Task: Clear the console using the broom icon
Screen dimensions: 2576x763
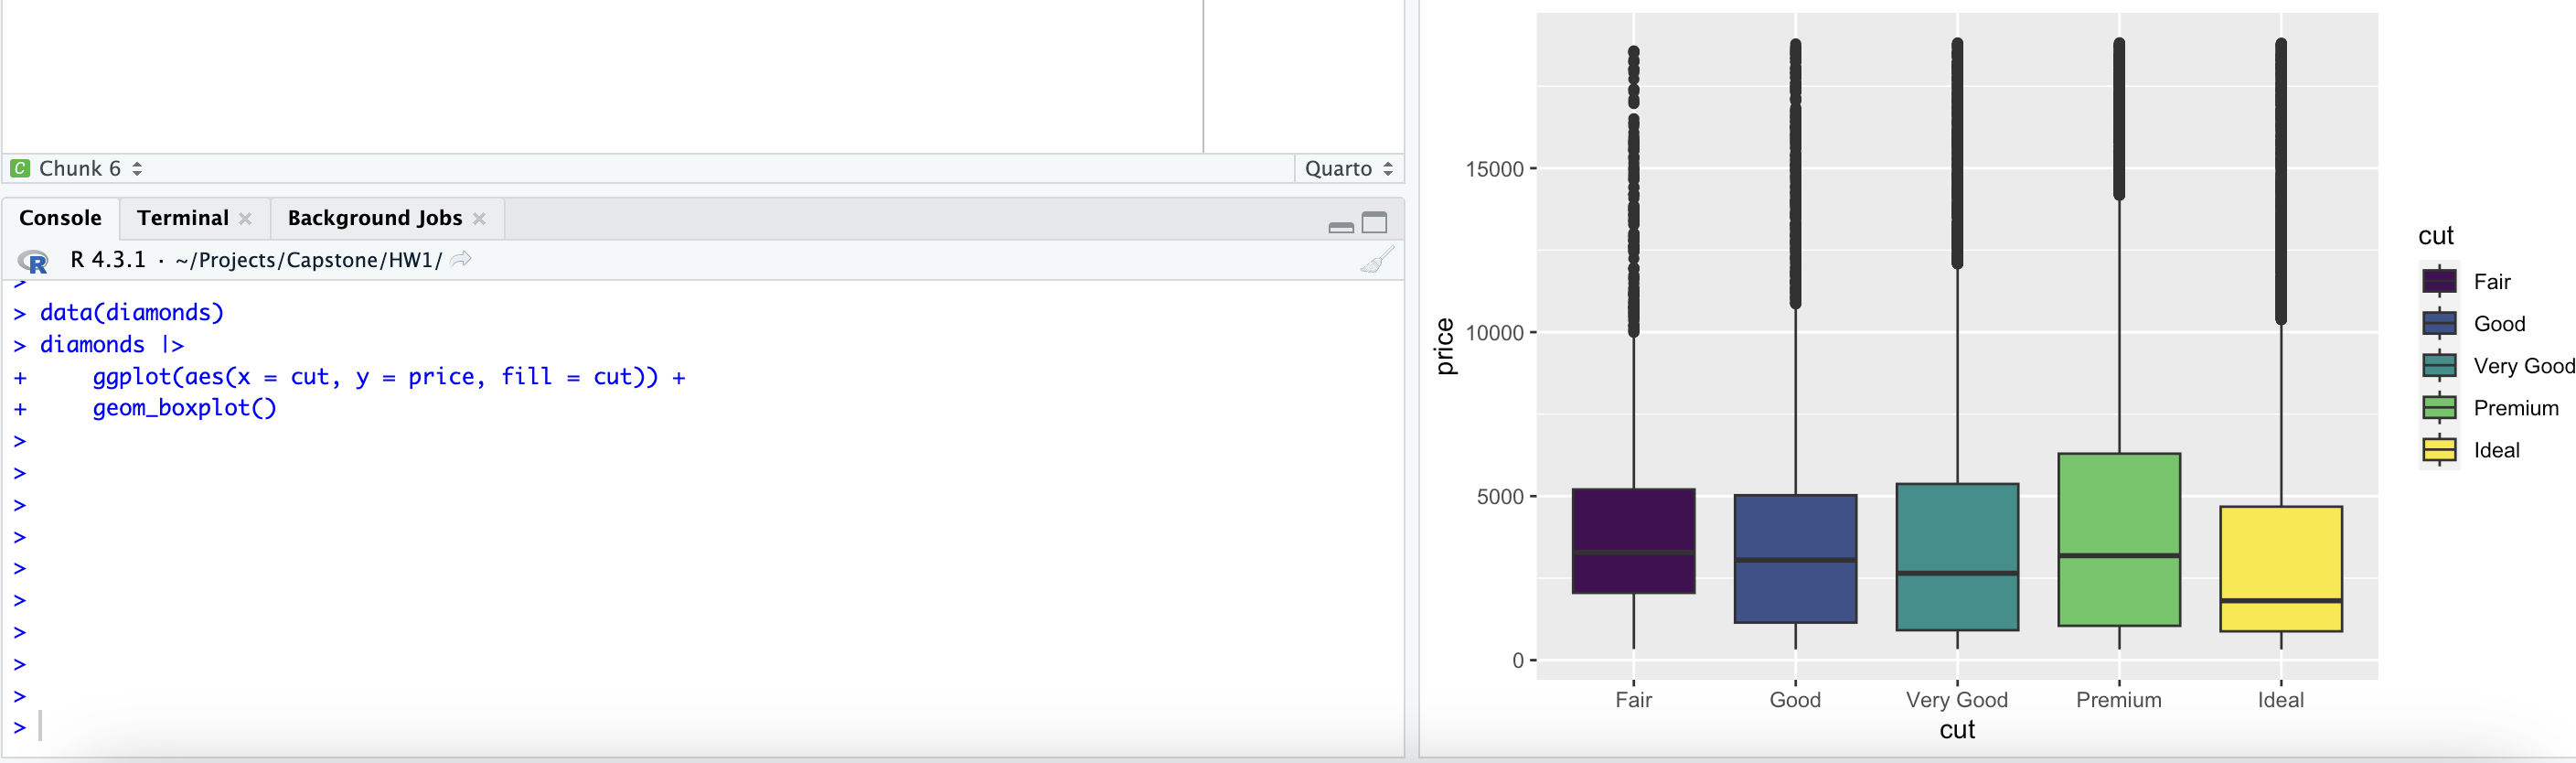Action: coord(1378,258)
